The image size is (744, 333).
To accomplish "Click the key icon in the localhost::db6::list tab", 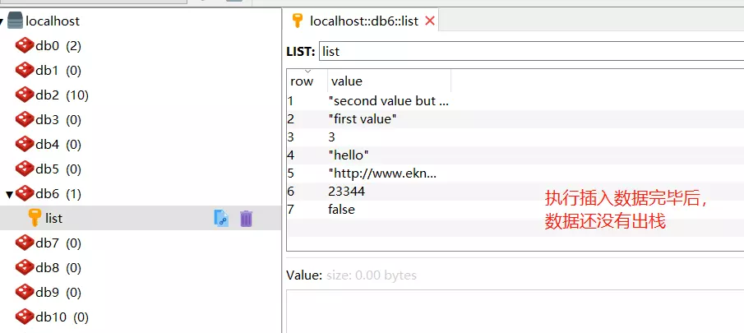I will point(298,21).
